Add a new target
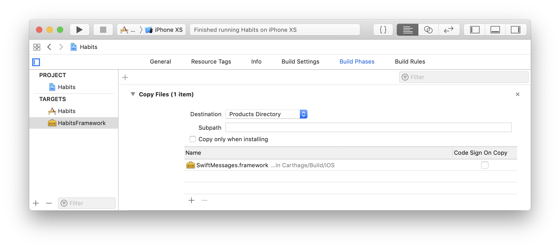Image resolution: width=560 pixels, height=249 pixels. pyautogui.click(x=36, y=203)
